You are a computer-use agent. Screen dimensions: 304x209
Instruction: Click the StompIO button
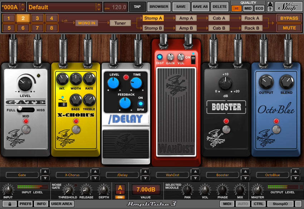click(x=280, y=204)
